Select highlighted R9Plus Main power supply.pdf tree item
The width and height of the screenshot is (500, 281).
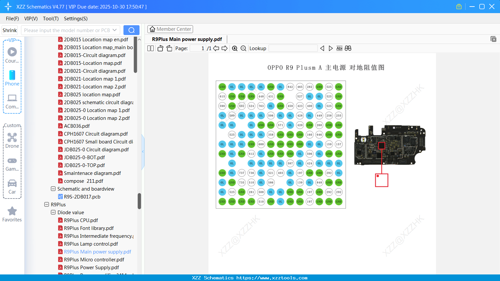tap(98, 252)
